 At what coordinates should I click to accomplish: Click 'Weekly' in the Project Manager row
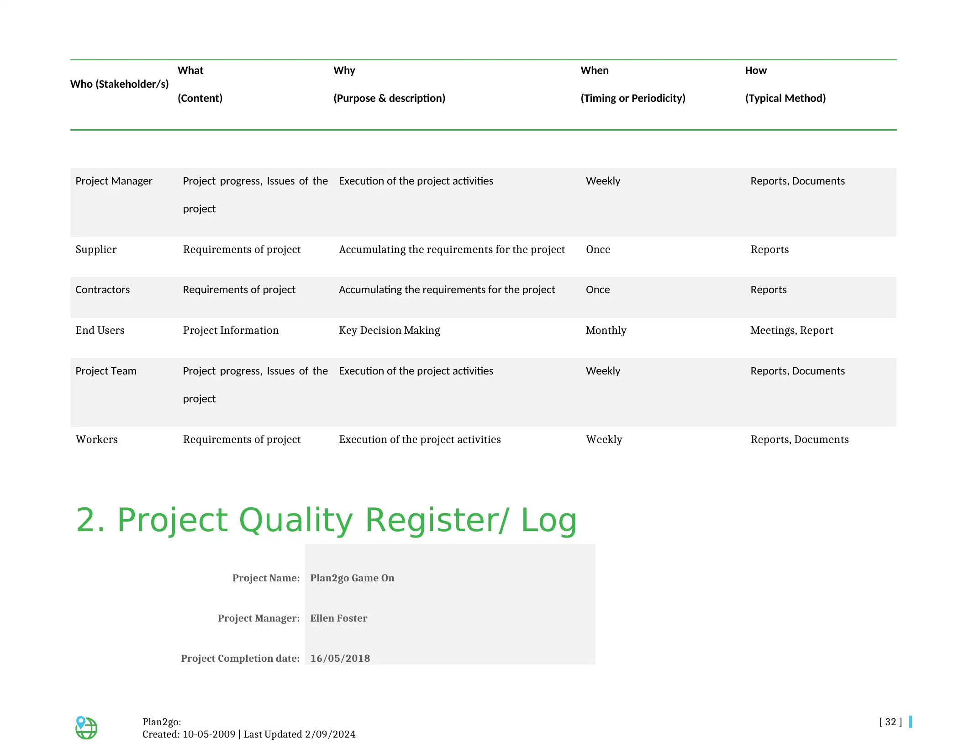[x=603, y=181]
